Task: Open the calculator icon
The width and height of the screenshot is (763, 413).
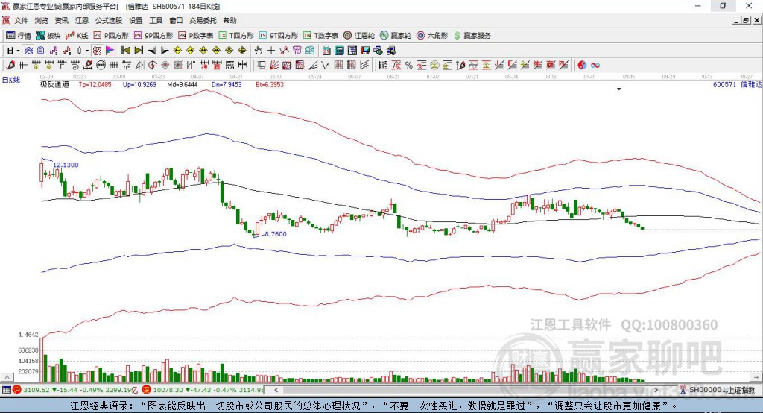Action: (339, 51)
